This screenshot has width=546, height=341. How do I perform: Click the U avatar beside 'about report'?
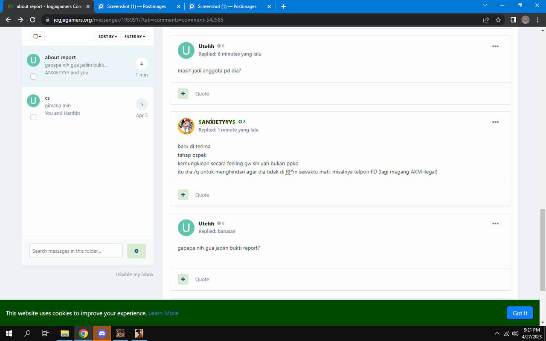pos(33,60)
